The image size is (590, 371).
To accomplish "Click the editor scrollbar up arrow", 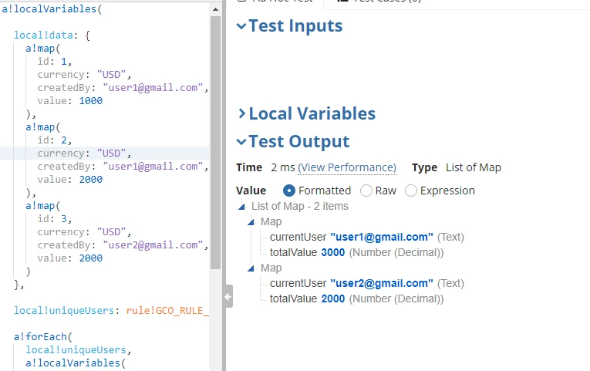I will click(x=216, y=9).
